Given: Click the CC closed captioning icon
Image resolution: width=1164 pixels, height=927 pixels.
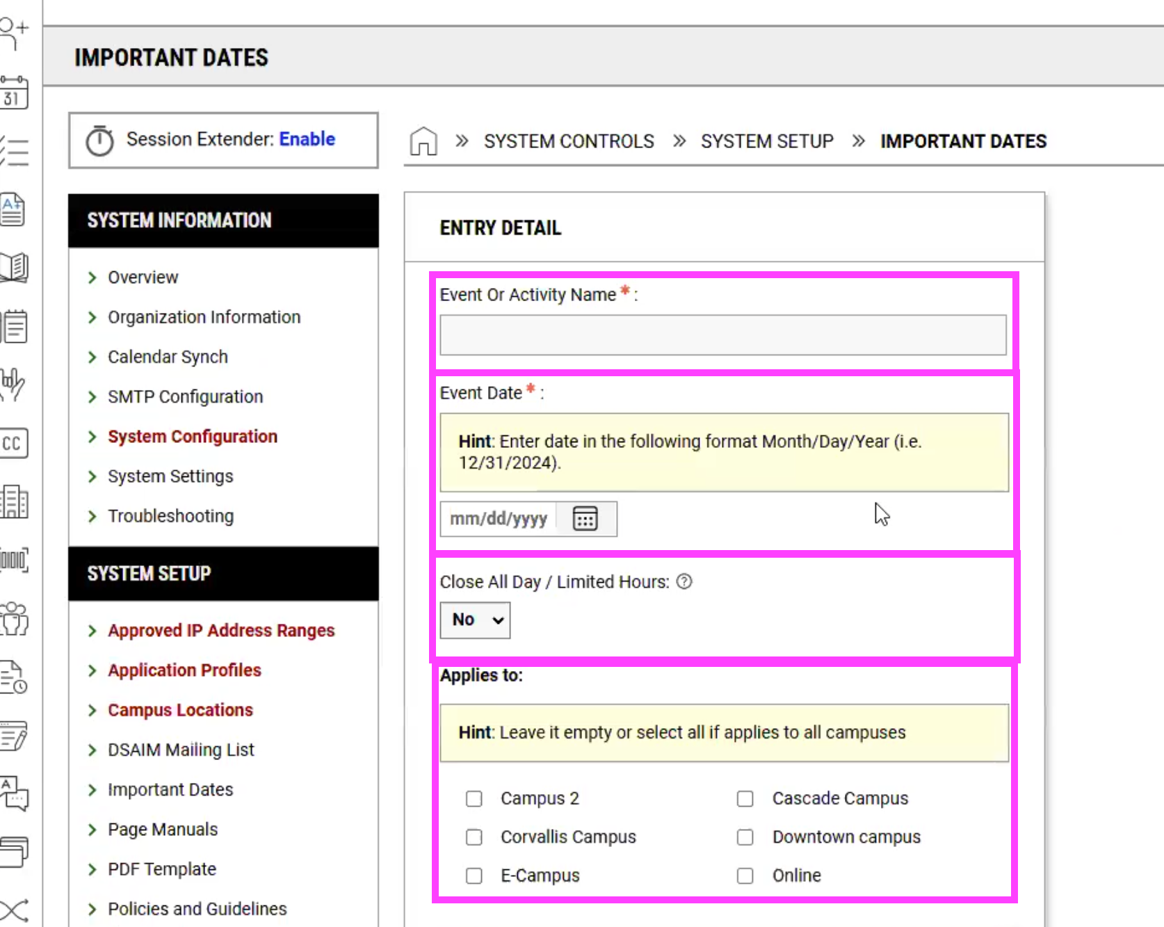Looking at the screenshot, I should (x=14, y=443).
